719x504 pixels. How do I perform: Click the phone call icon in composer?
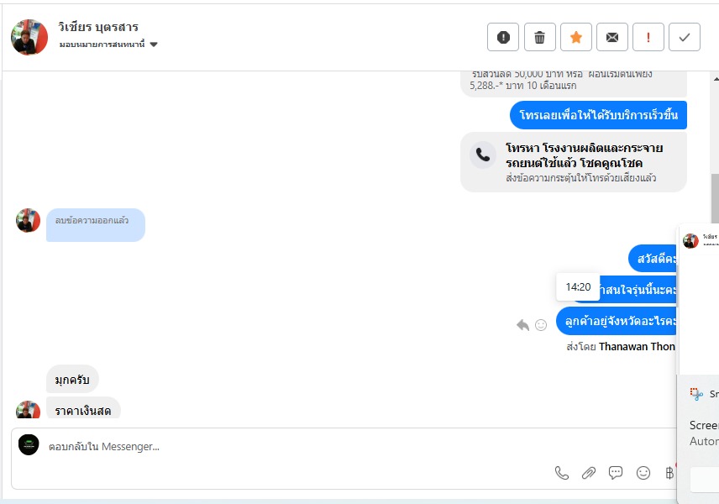point(562,473)
